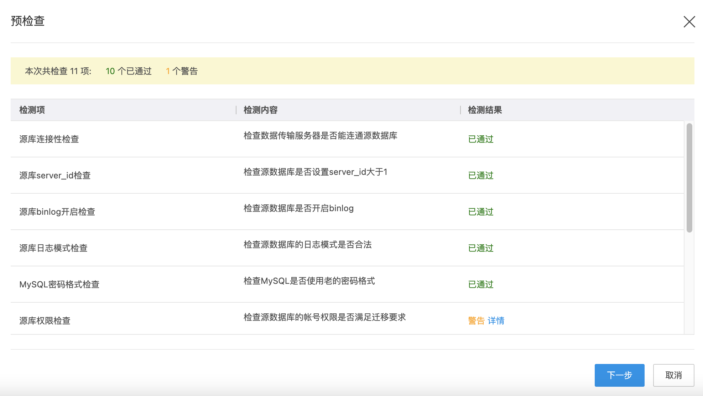
Task: Select the 源库server_id检查 row
Action: pos(55,176)
